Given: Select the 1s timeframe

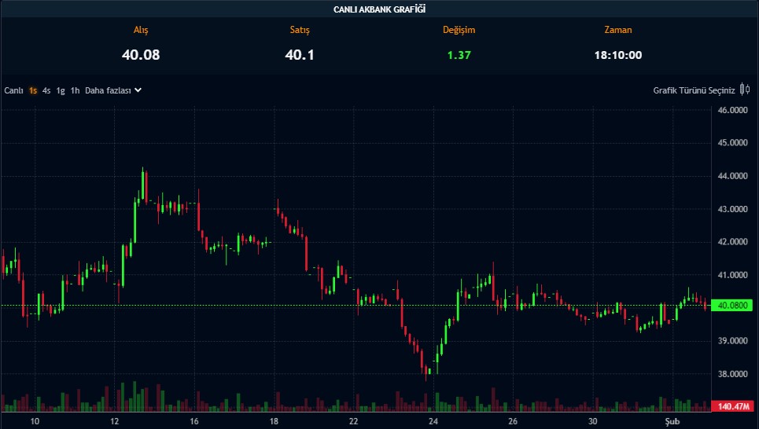Looking at the screenshot, I should 33,90.
